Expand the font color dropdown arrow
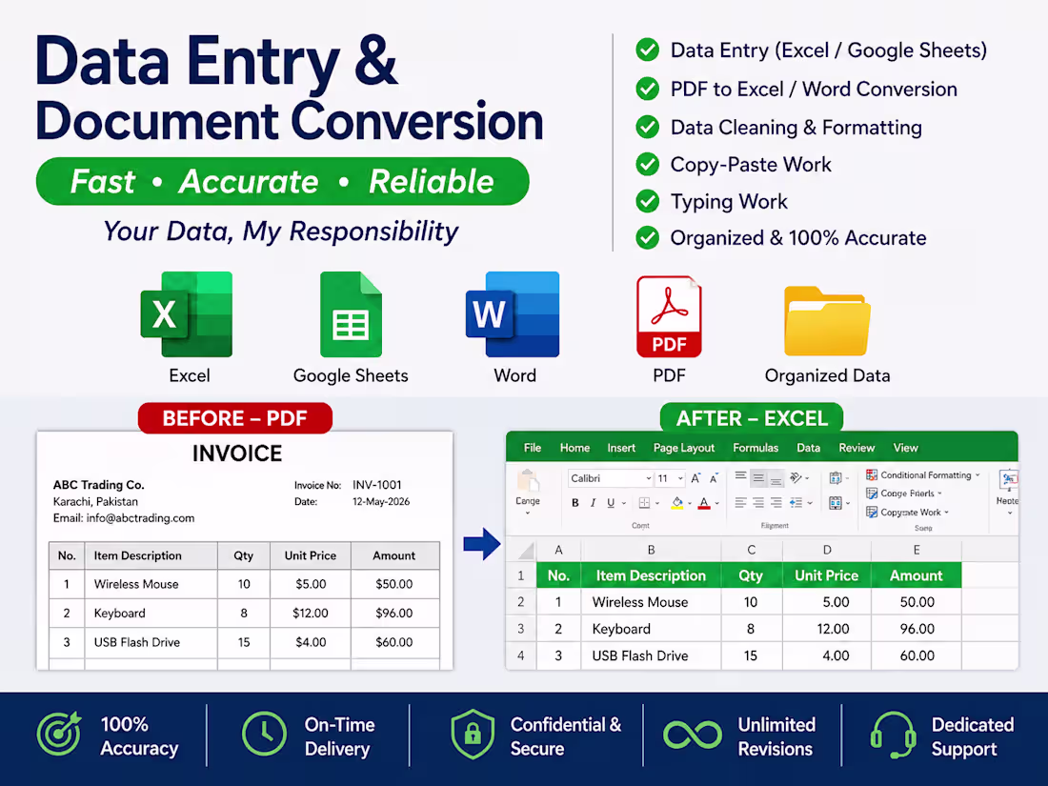This screenshot has height=786, width=1048. 717,503
